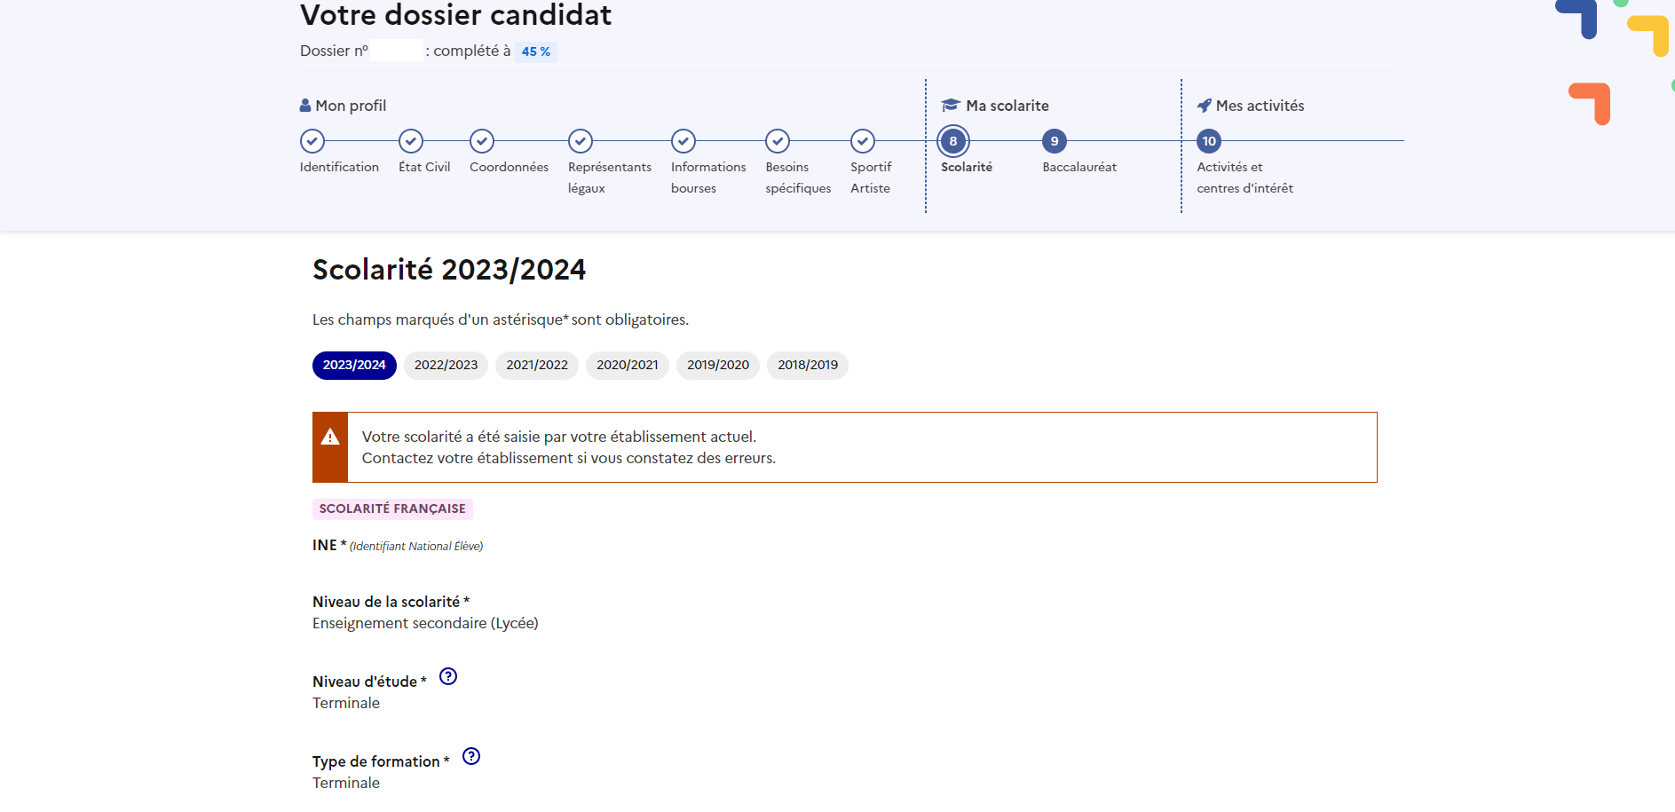Open the Coordonnées step checkmark
1675x812 pixels.
click(x=482, y=141)
